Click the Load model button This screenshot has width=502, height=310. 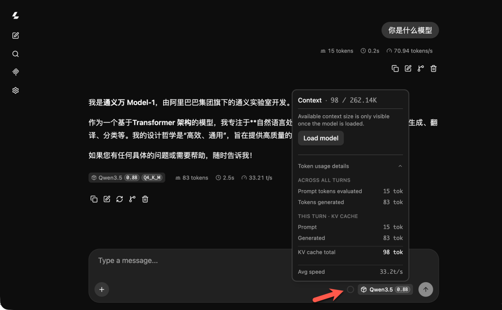321,138
